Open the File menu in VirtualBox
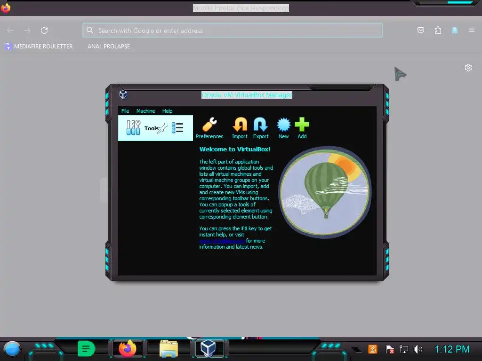Screen dimensions: 482x361 [125, 111]
